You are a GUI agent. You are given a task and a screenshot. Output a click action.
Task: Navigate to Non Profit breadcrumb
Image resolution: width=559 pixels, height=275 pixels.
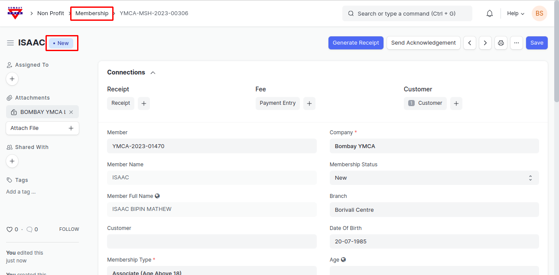click(x=51, y=13)
